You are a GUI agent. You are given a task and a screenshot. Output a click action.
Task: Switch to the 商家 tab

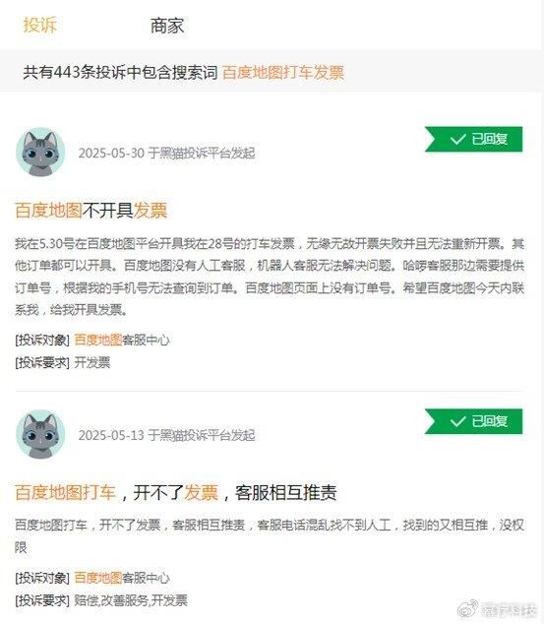167,26
